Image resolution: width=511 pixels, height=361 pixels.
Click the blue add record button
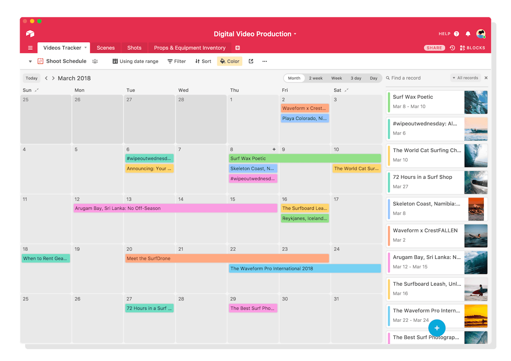(436, 328)
